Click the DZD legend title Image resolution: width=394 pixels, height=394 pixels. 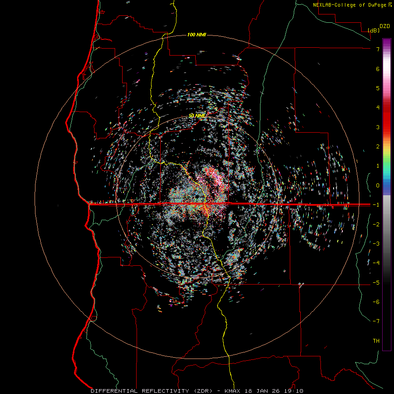(x=385, y=26)
